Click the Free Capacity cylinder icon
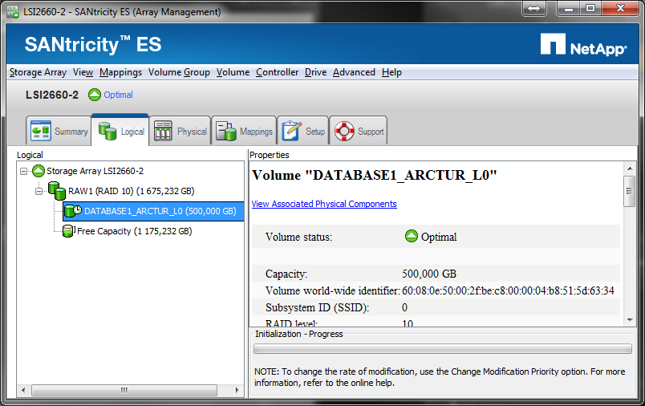 coord(68,231)
